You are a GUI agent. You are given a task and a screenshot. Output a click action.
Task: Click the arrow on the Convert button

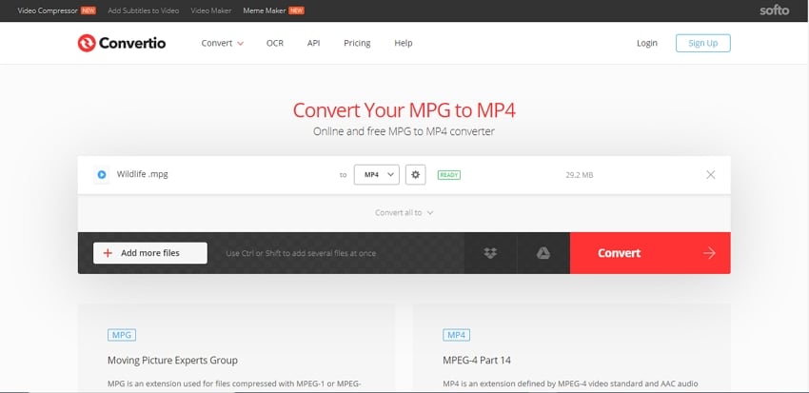(x=709, y=253)
